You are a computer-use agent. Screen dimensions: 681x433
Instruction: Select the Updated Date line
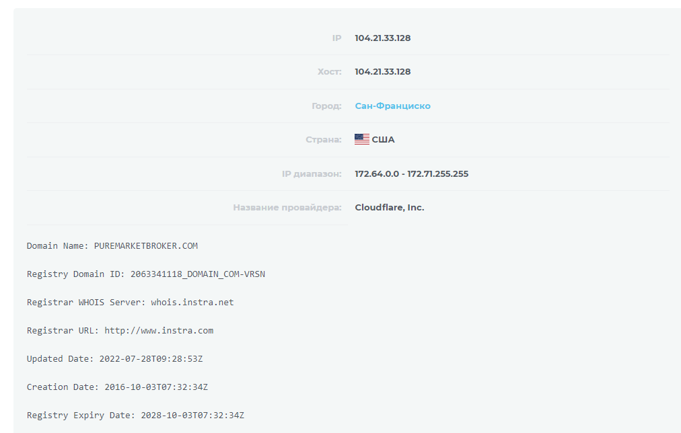(x=114, y=359)
